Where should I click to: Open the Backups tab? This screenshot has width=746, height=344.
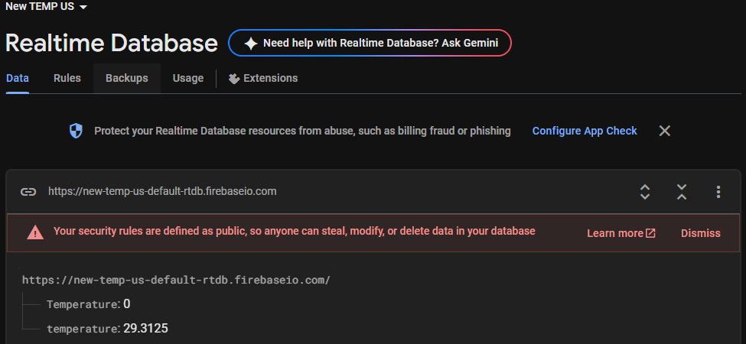click(x=127, y=78)
